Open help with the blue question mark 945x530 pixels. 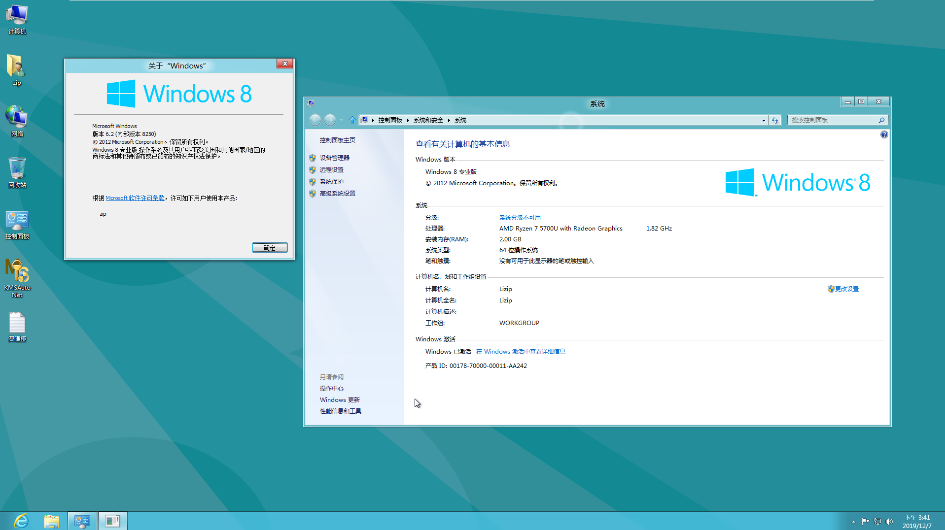tap(884, 134)
